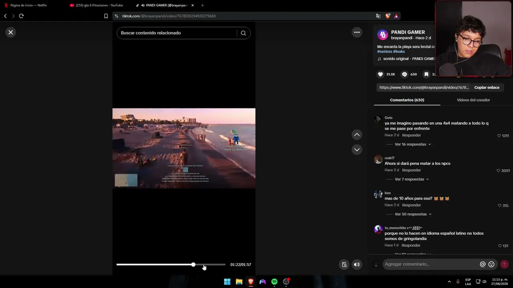Like the comment by rodri?

[x=498, y=171]
